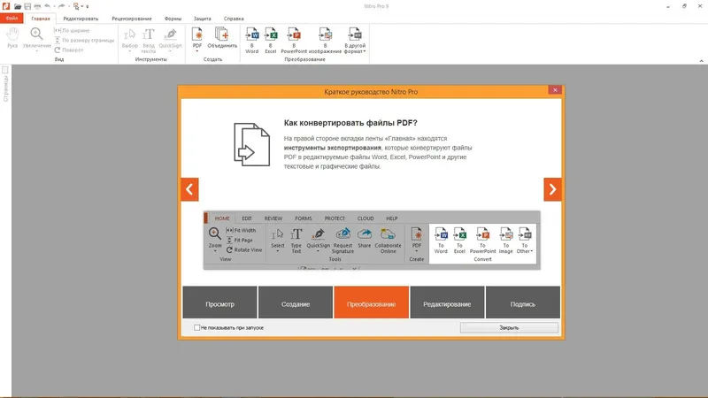Image resolution: width=708 pixels, height=398 pixels.
Task: Close the Краткое руководство dialog with X
Action: pos(555,90)
